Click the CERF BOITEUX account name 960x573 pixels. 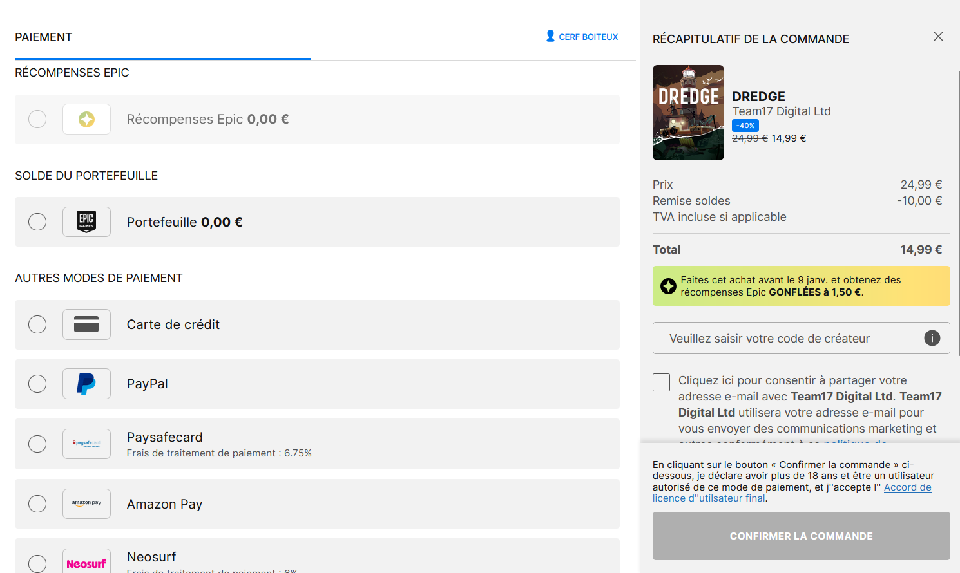[x=588, y=37]
